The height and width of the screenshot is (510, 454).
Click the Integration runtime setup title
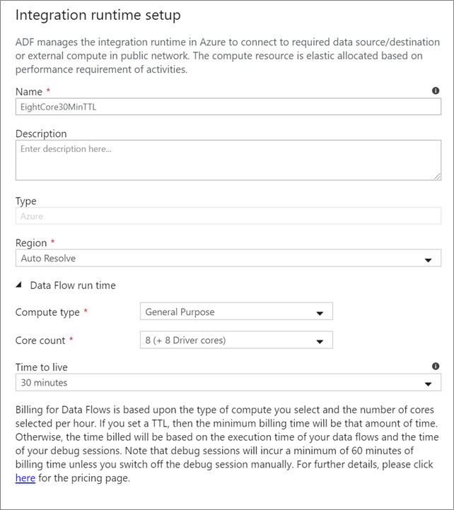point(98,15)
